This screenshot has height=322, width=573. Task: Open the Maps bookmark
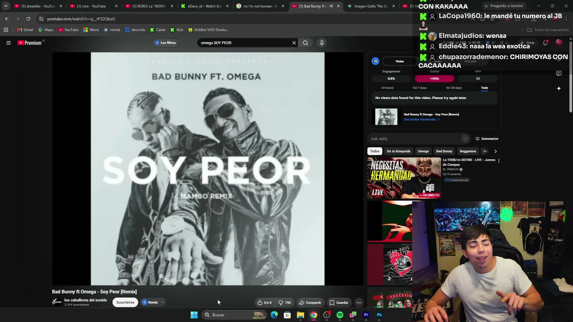pyautogui.click(x=46, y=30)
